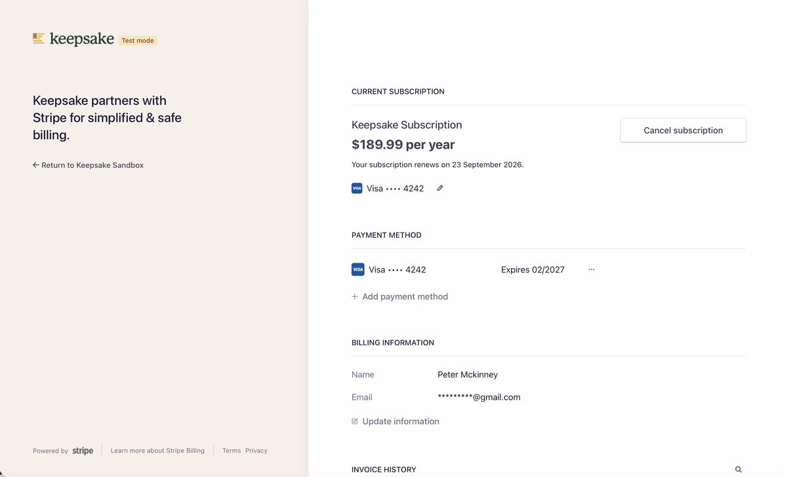Image resolution: width=787 pixels, height=477 pixels.
Task: Click the plus icon for adding payment method
Action: click(355, 297)
